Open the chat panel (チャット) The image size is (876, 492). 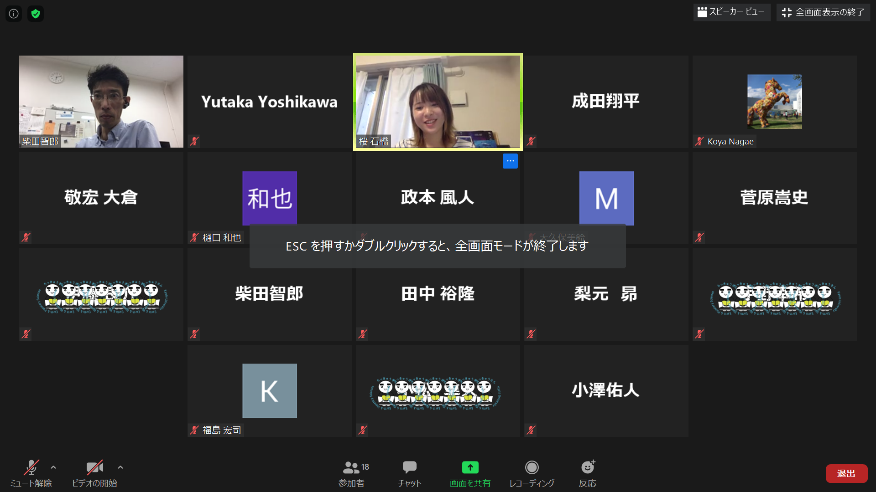click(409, 474)
